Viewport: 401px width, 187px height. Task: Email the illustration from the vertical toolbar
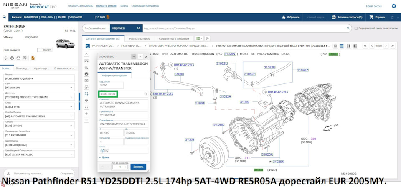pos(86,81)
